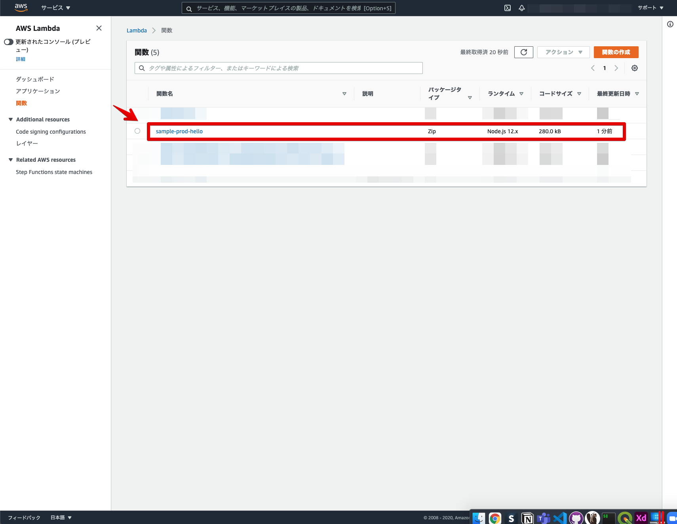677x524 pixels.
Task: Collapse the Additional resources section
Action: [x=11, y=119]
